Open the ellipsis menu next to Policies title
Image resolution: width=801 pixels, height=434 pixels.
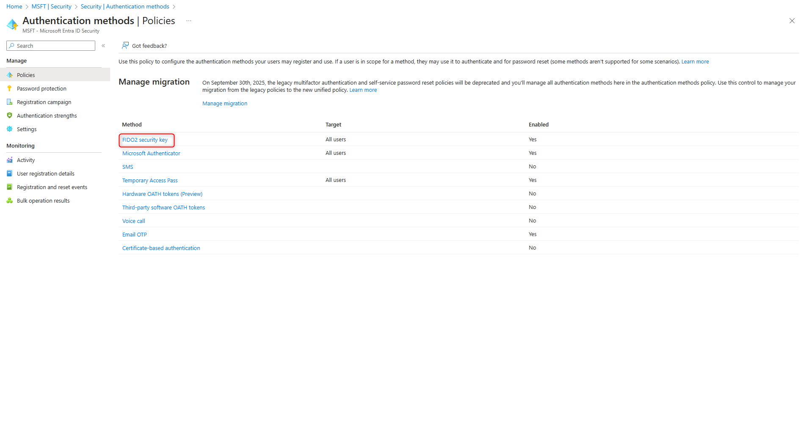click(x=188, y=20)
